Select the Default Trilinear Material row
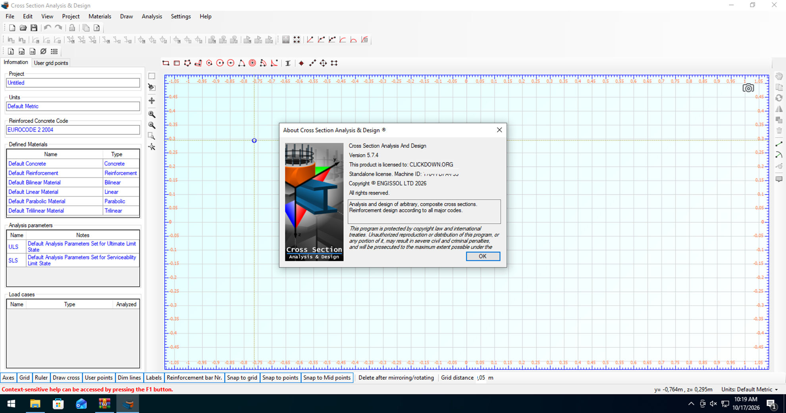This screenshot has height=413, width=786. pyautogui.click(x=73, y=211)
